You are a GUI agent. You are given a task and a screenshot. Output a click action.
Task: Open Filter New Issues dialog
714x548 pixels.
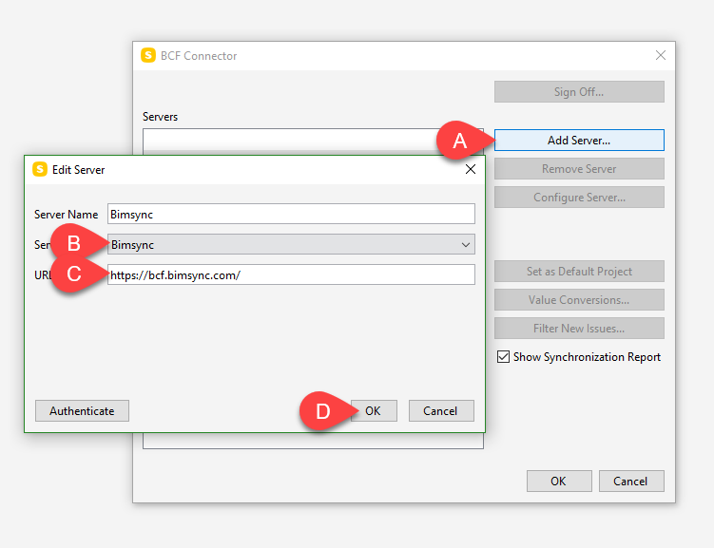point(579,328)
